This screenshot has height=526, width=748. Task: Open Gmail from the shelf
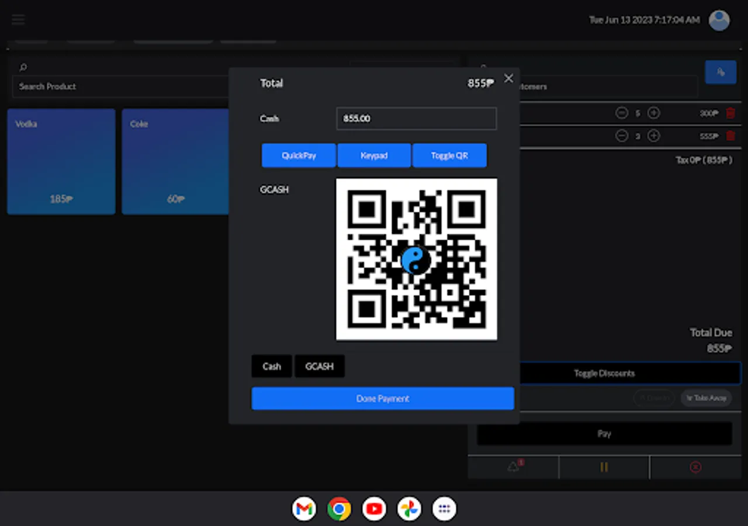(x=304, y=509)
